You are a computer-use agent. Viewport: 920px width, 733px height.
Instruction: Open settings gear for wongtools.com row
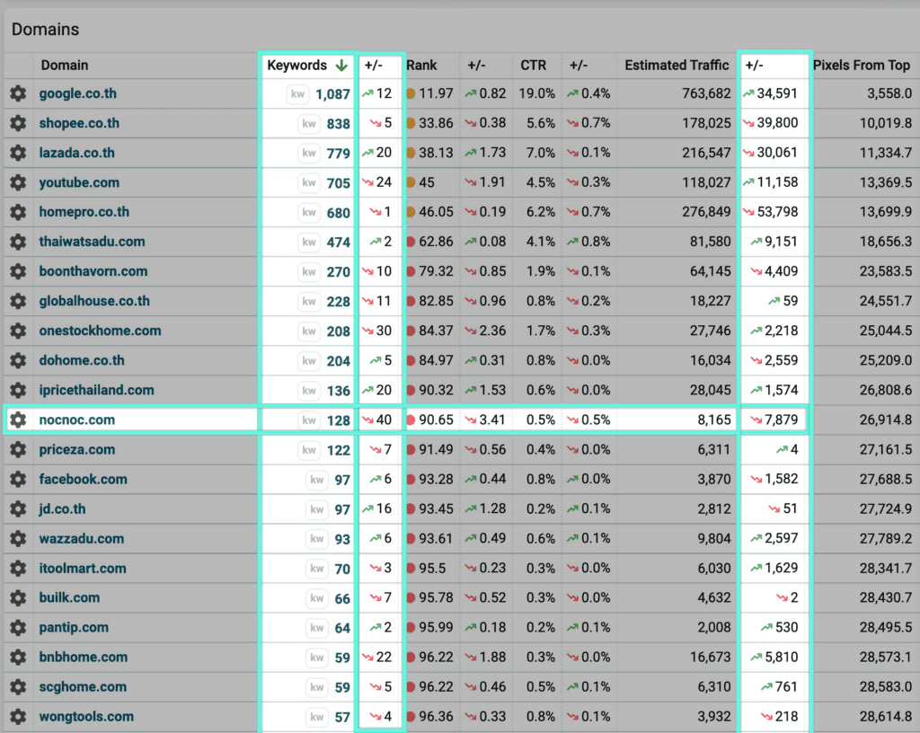(18, 717)
